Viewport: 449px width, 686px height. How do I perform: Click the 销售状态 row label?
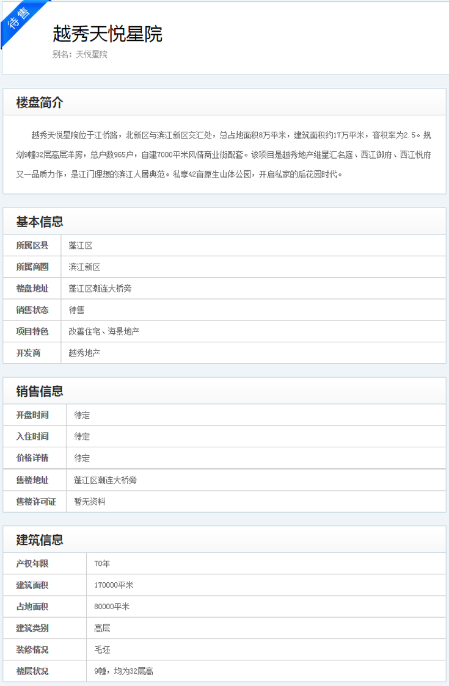click(32, 310)
